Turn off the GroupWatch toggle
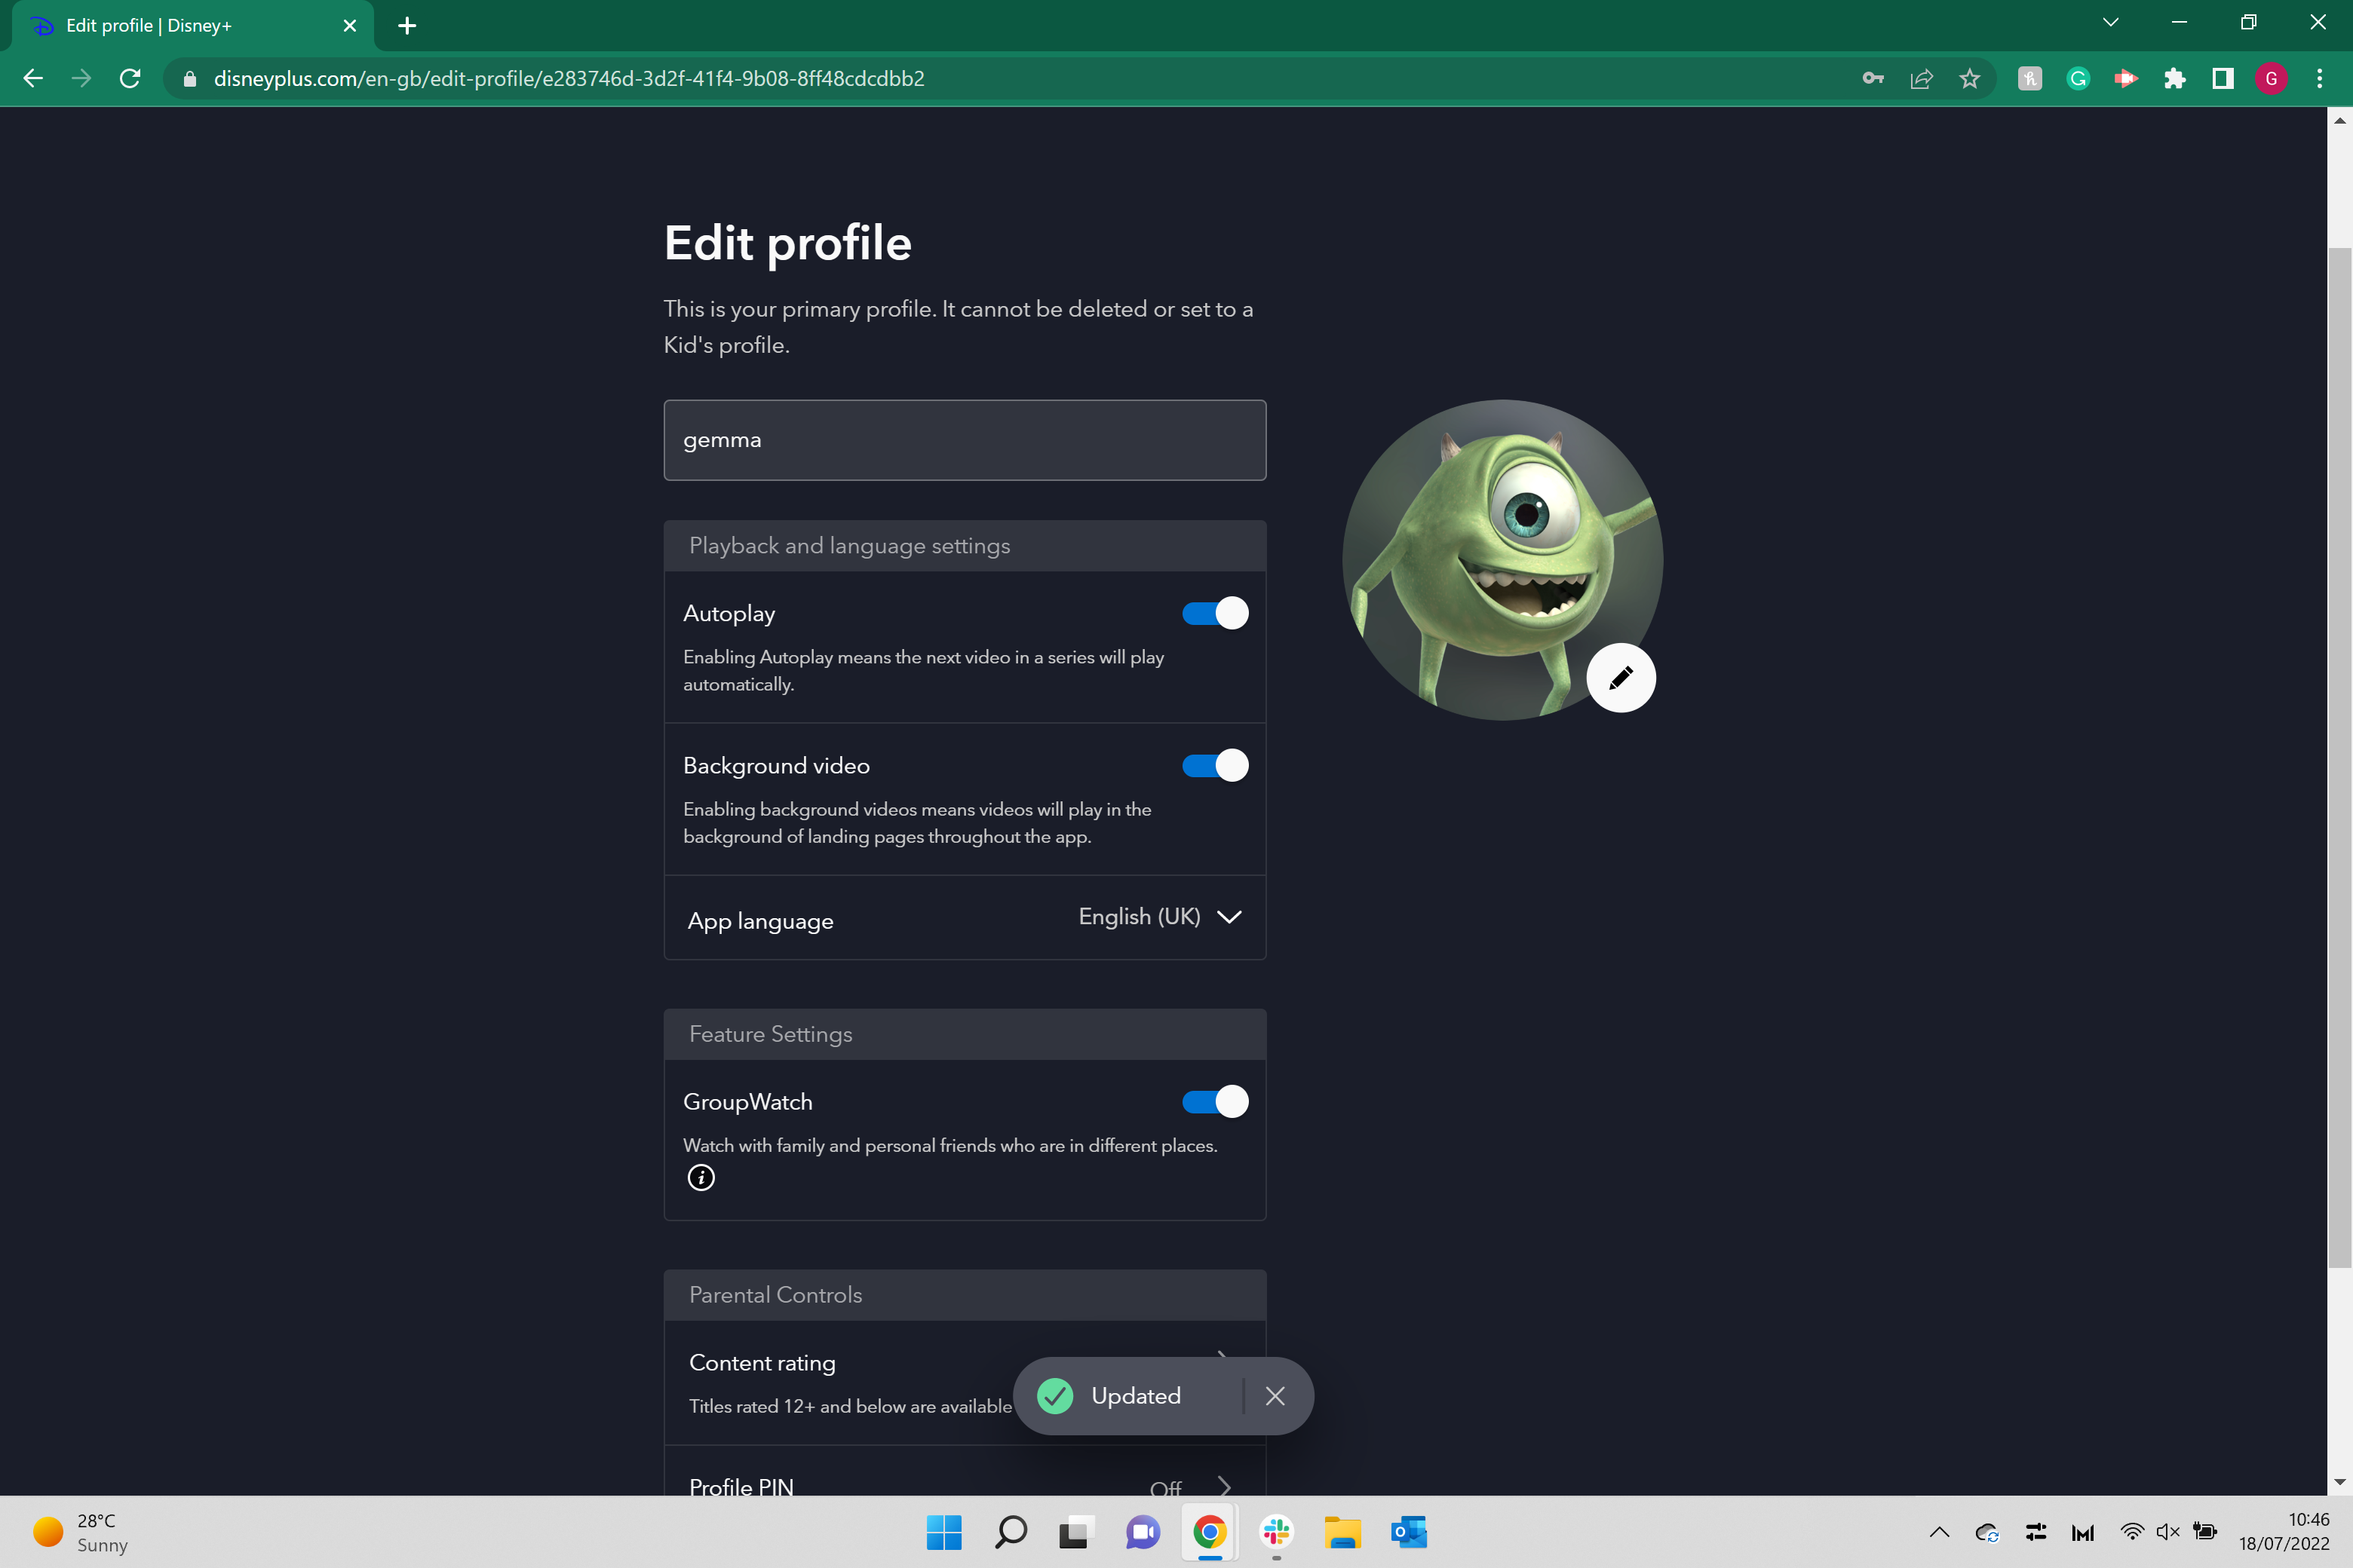Image resolution: width=2353 pixels, height=1568 pixels. (x=1214, y=1101)
